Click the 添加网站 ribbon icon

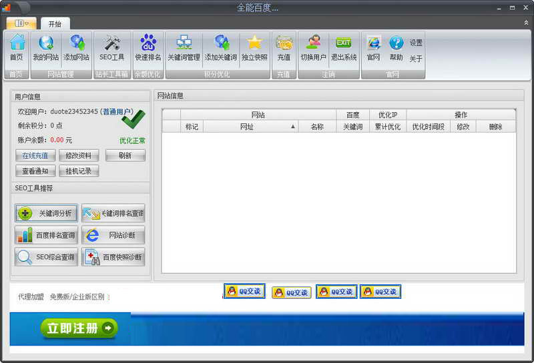tap(76, 47)
